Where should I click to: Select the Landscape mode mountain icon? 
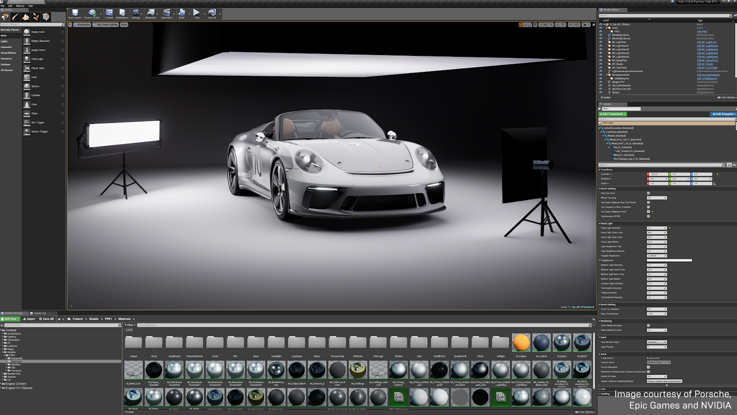26,17
